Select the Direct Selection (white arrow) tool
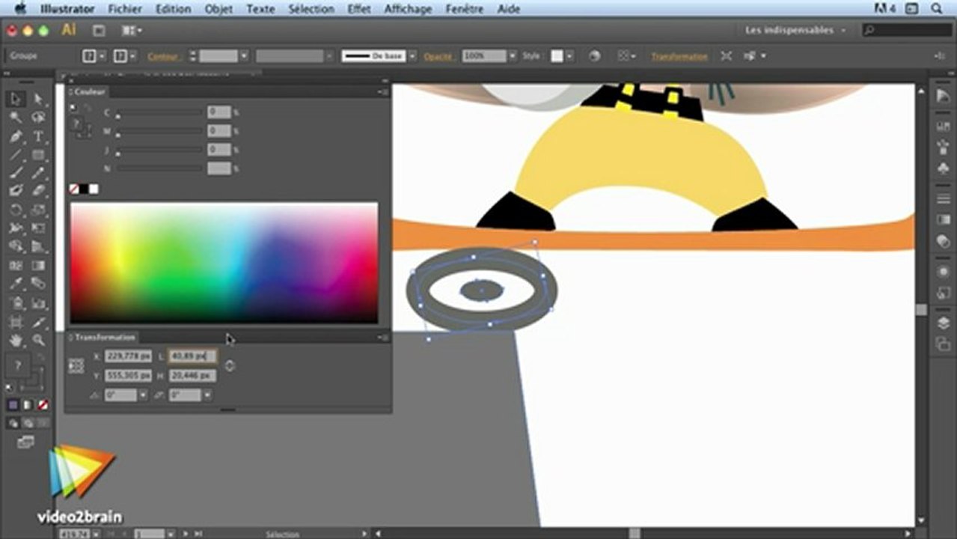Image resolution: width=957 pixels, height=539 pixels. (x=38, y=99)
